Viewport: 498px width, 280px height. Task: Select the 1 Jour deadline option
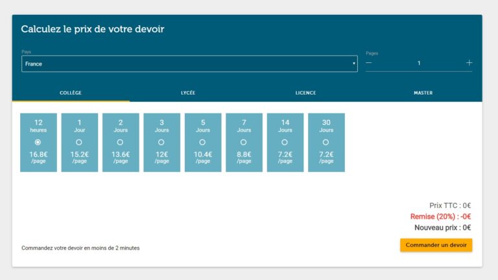pyautogui.click(x=79, y=142)
